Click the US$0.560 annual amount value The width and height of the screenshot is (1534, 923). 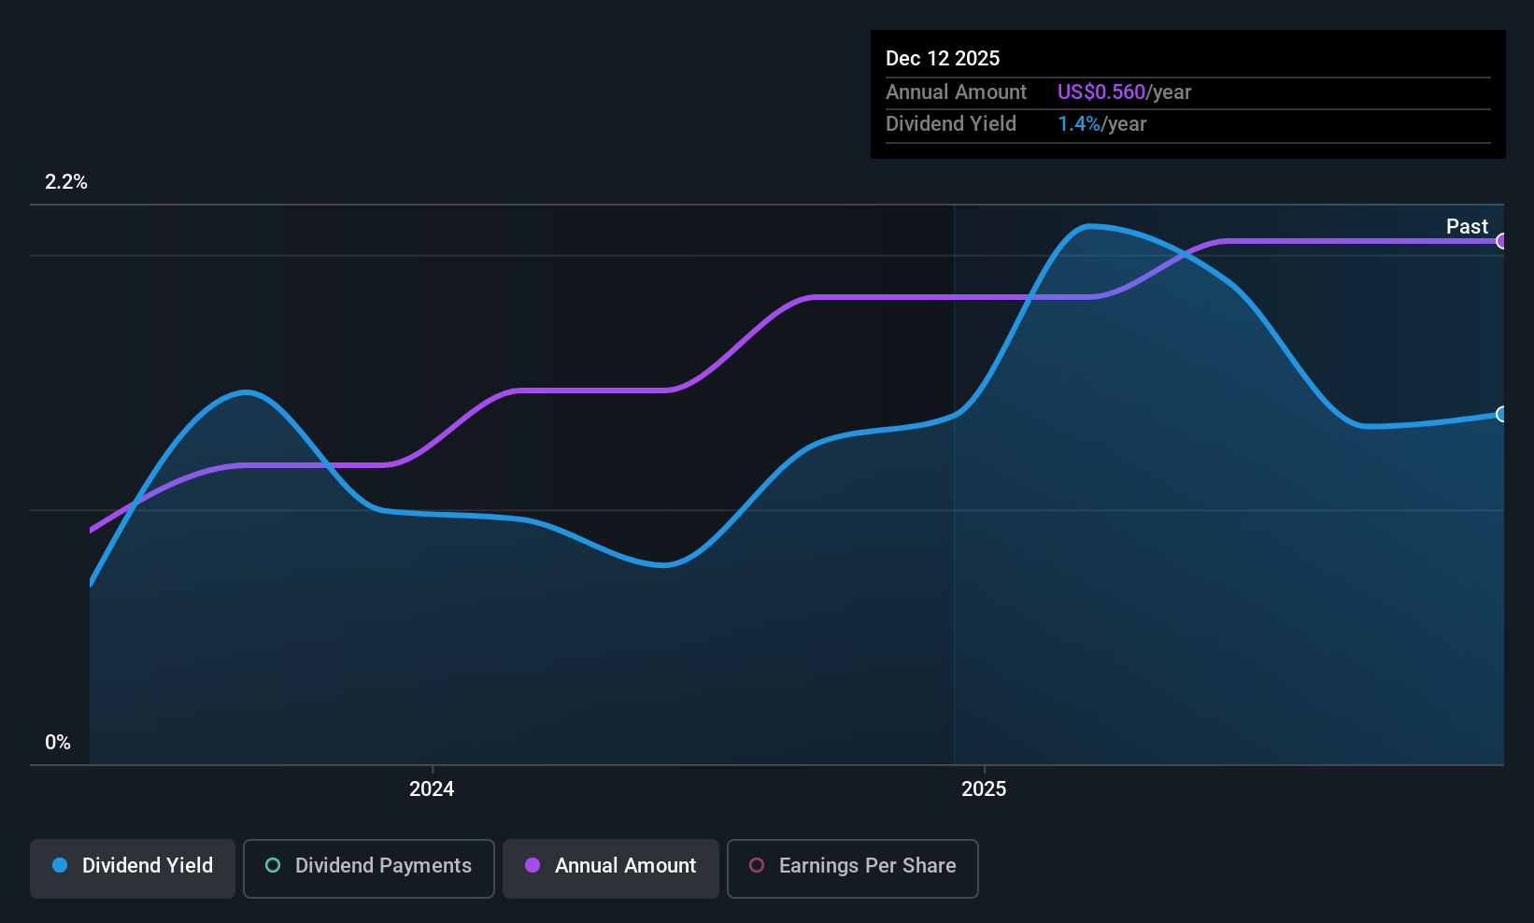point(1101,92)
